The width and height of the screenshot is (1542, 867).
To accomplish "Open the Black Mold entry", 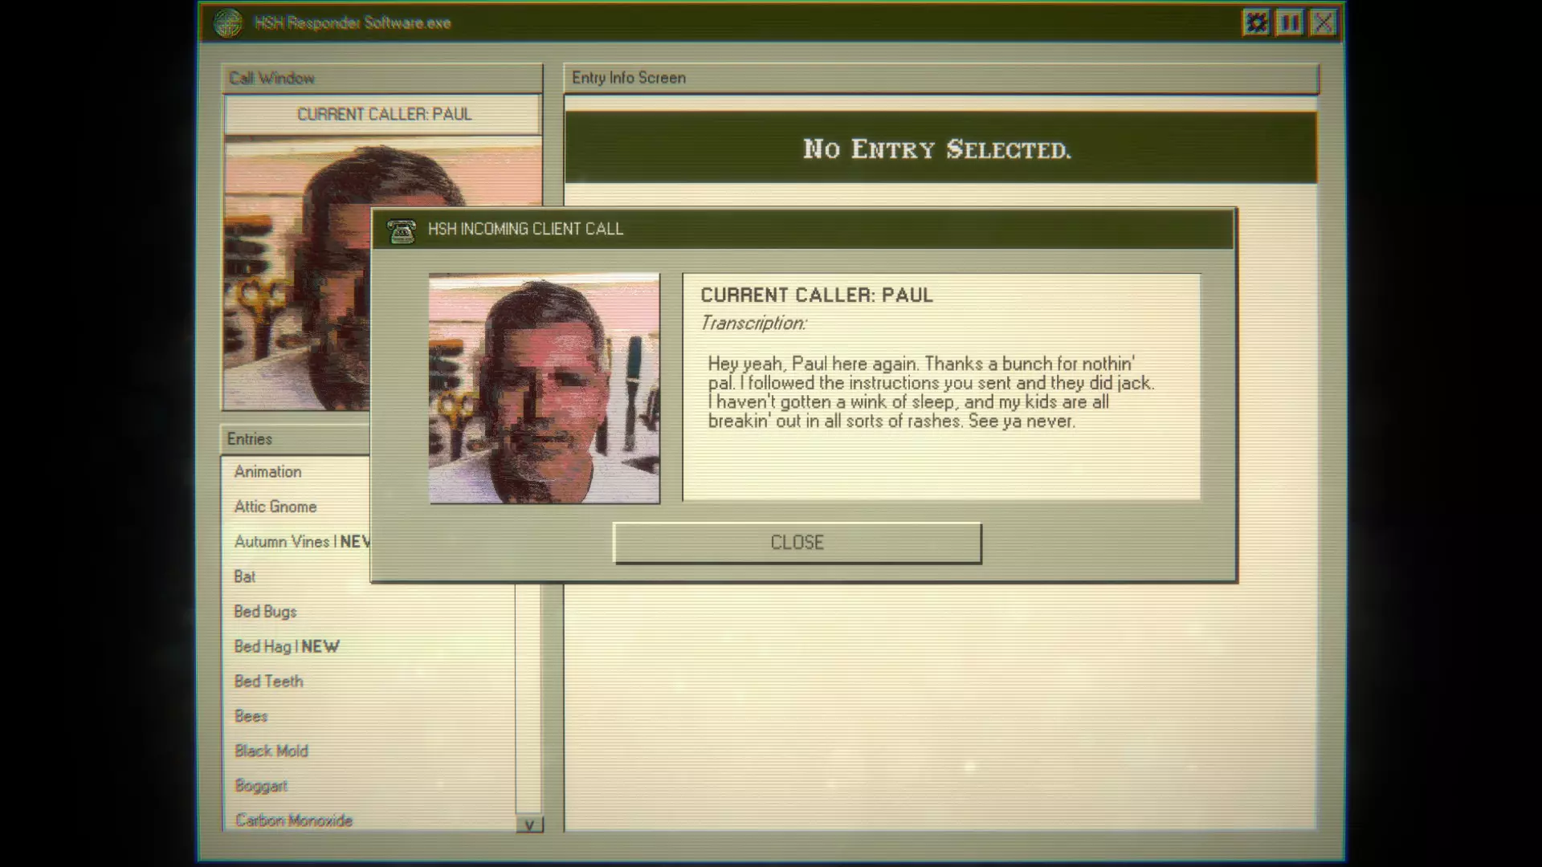I will [271, 751].
